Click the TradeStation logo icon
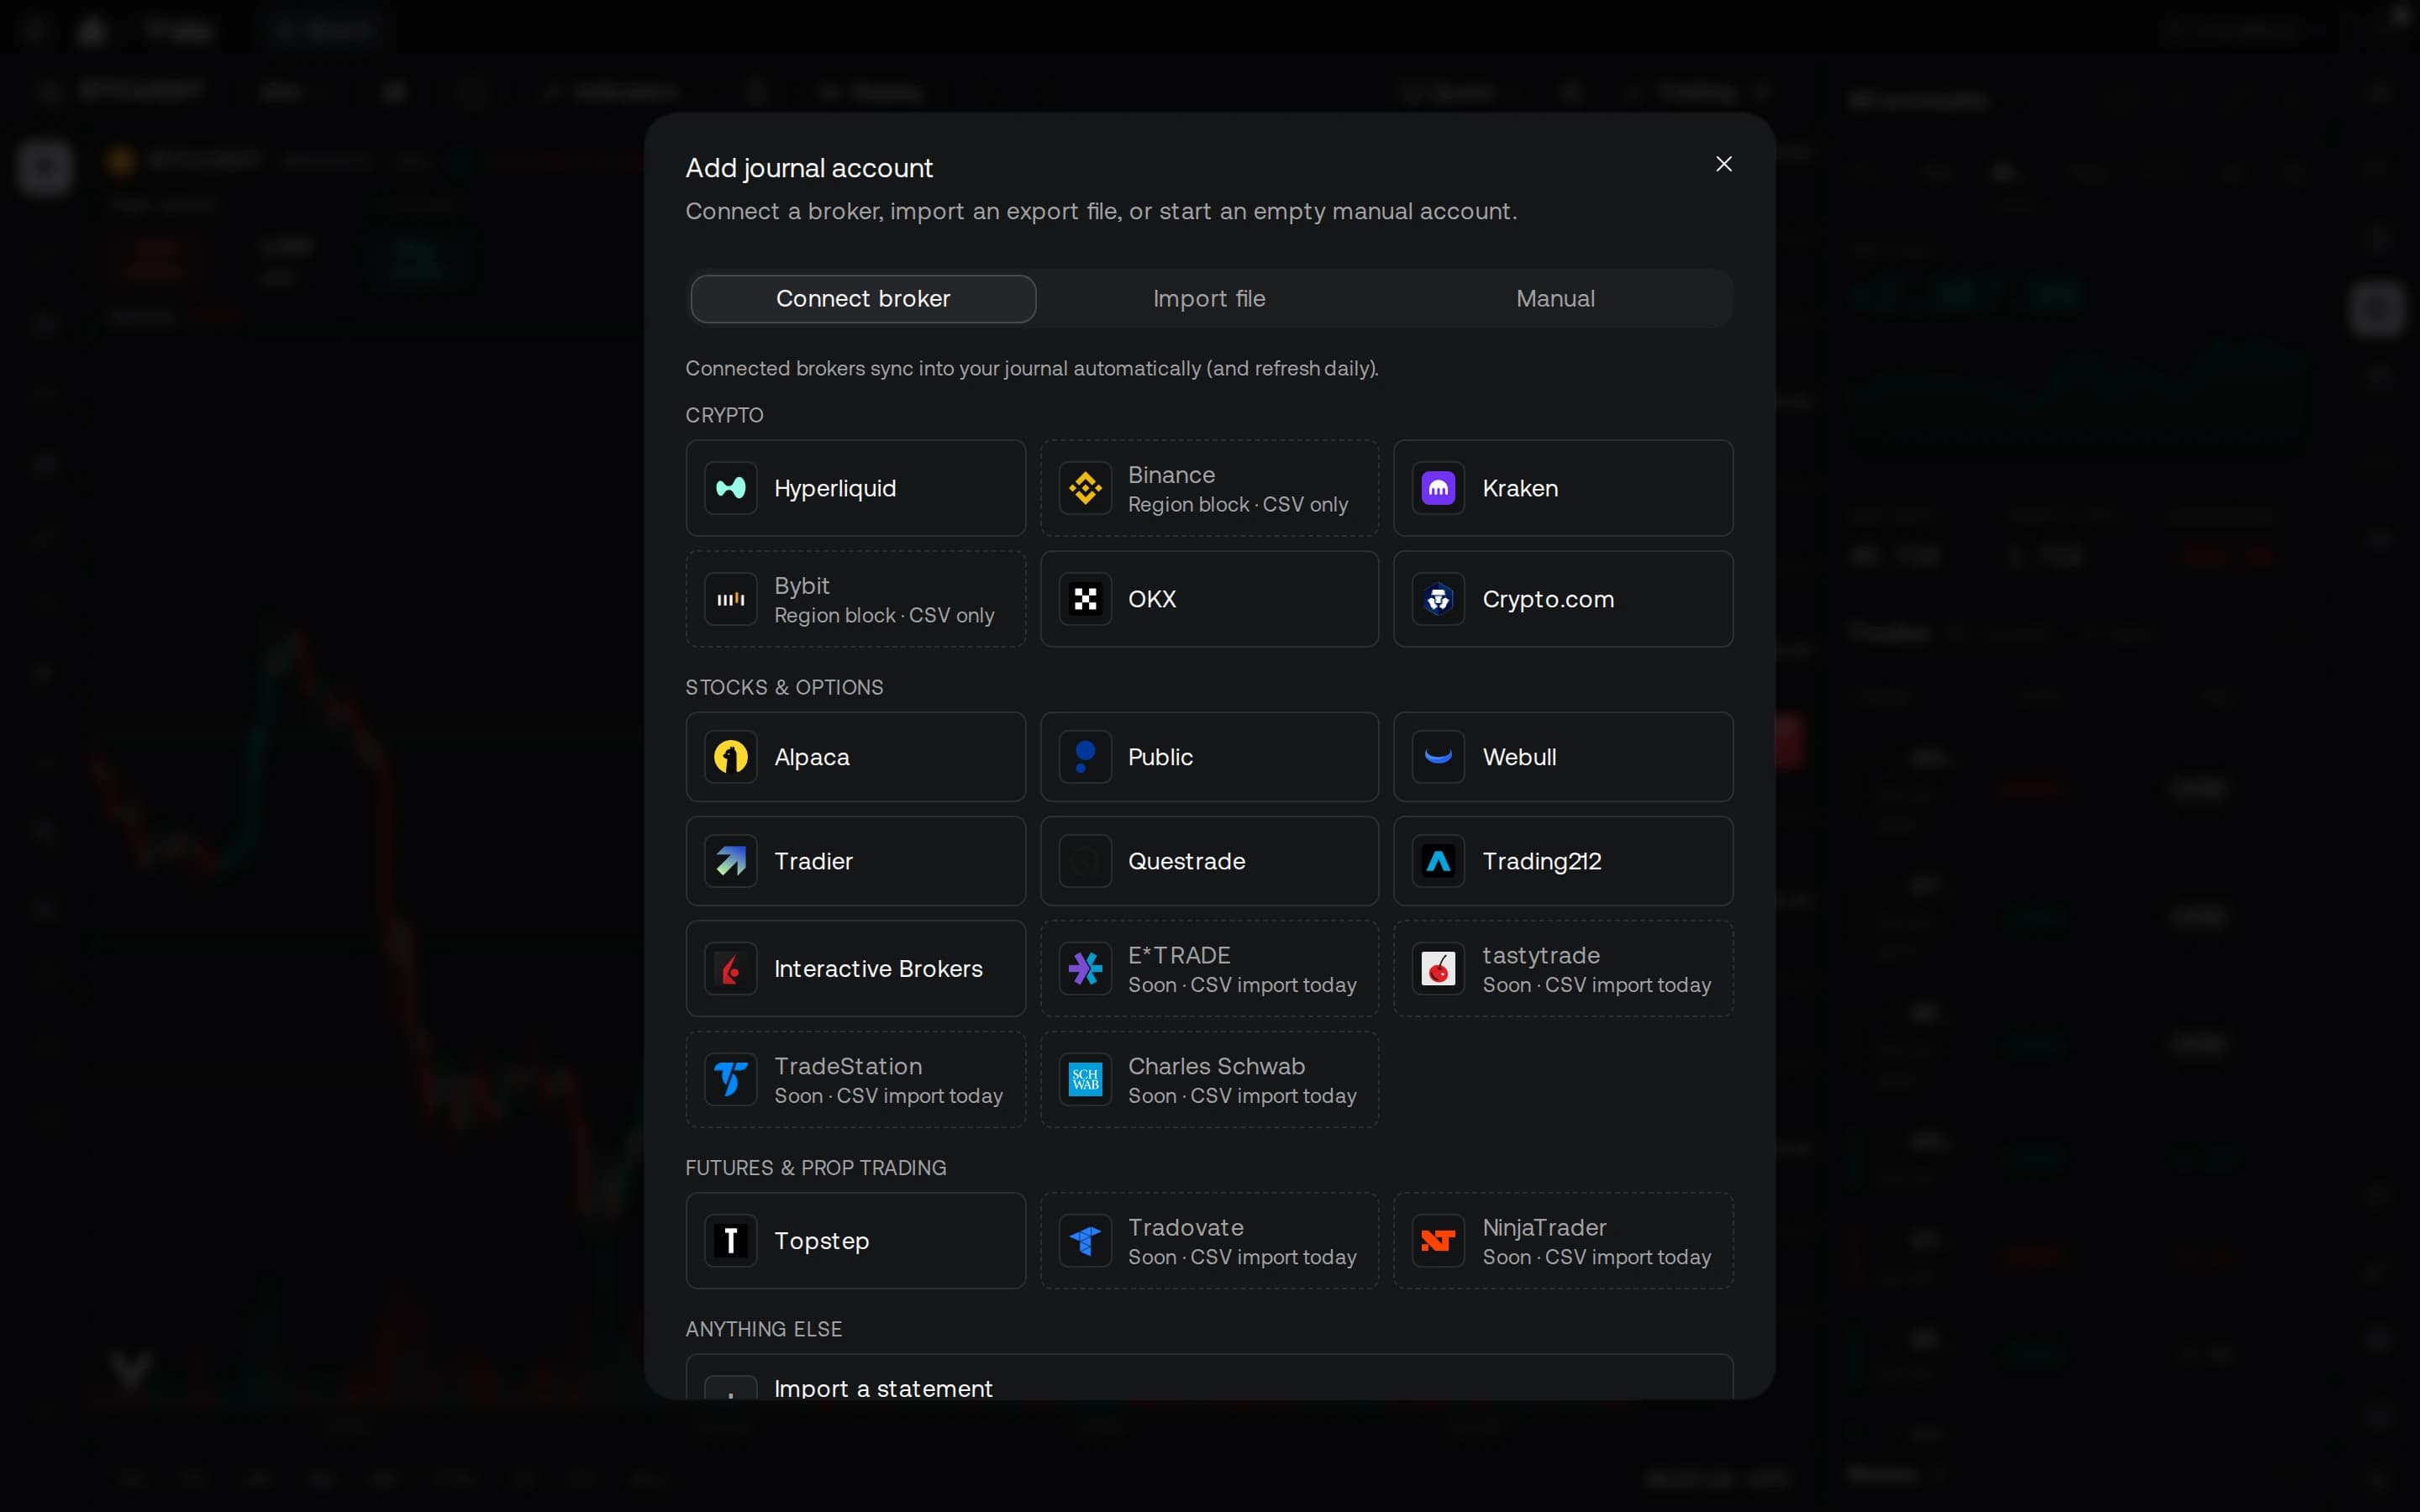Viewport: 2420px width, 1512px height. [730, 1080]
